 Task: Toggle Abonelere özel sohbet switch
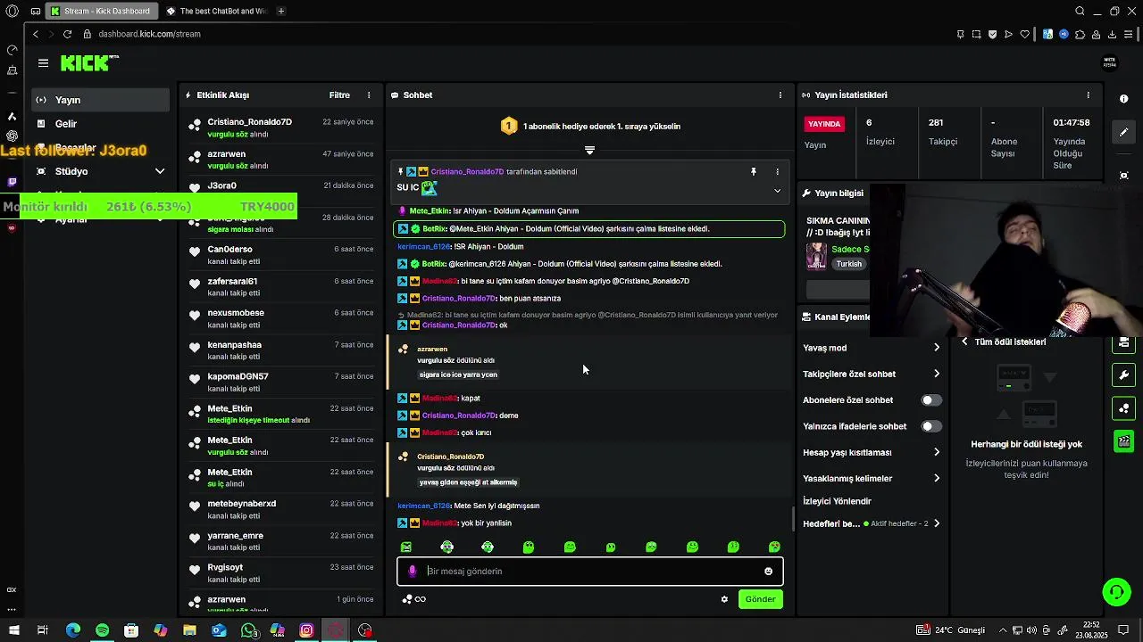931,400
